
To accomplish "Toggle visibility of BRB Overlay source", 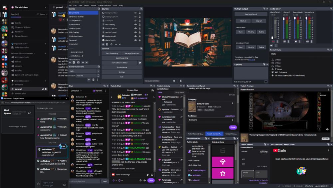I will point(136,24).
